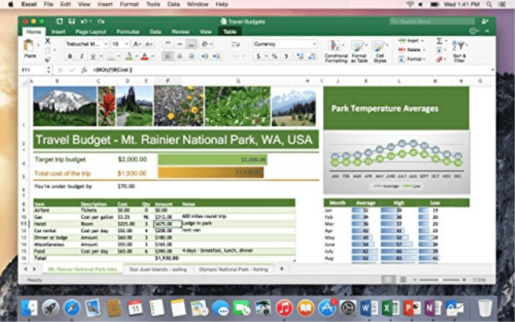Click the Undo arrow icon
Screen dimensions: 515x322
point(84,21)
